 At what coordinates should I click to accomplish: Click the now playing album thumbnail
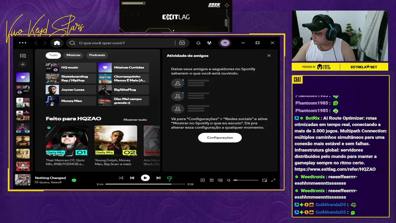pyautogui.click(x=23, y=180)
